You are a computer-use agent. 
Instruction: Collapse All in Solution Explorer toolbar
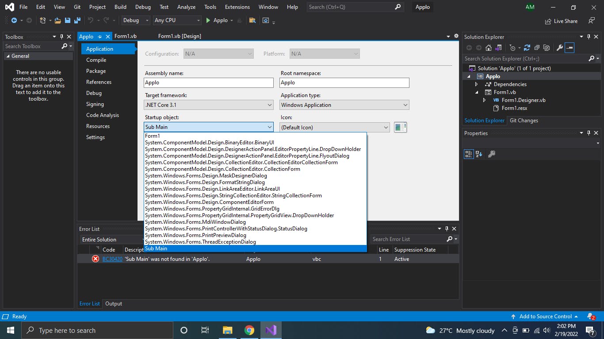[x=537, y=48]
